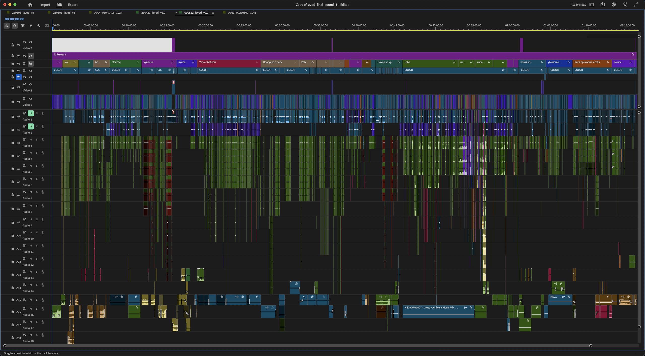Solo the Audio 16 track
The image size is (645, 356).
pos(37,309)
